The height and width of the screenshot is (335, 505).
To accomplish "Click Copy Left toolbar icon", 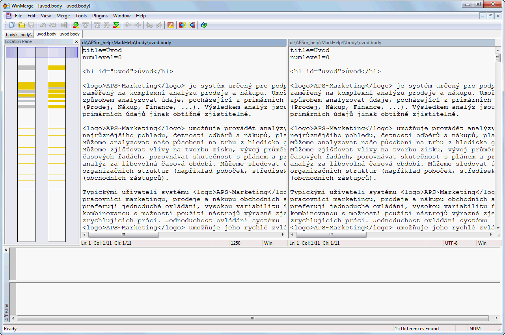I will 138,25.
